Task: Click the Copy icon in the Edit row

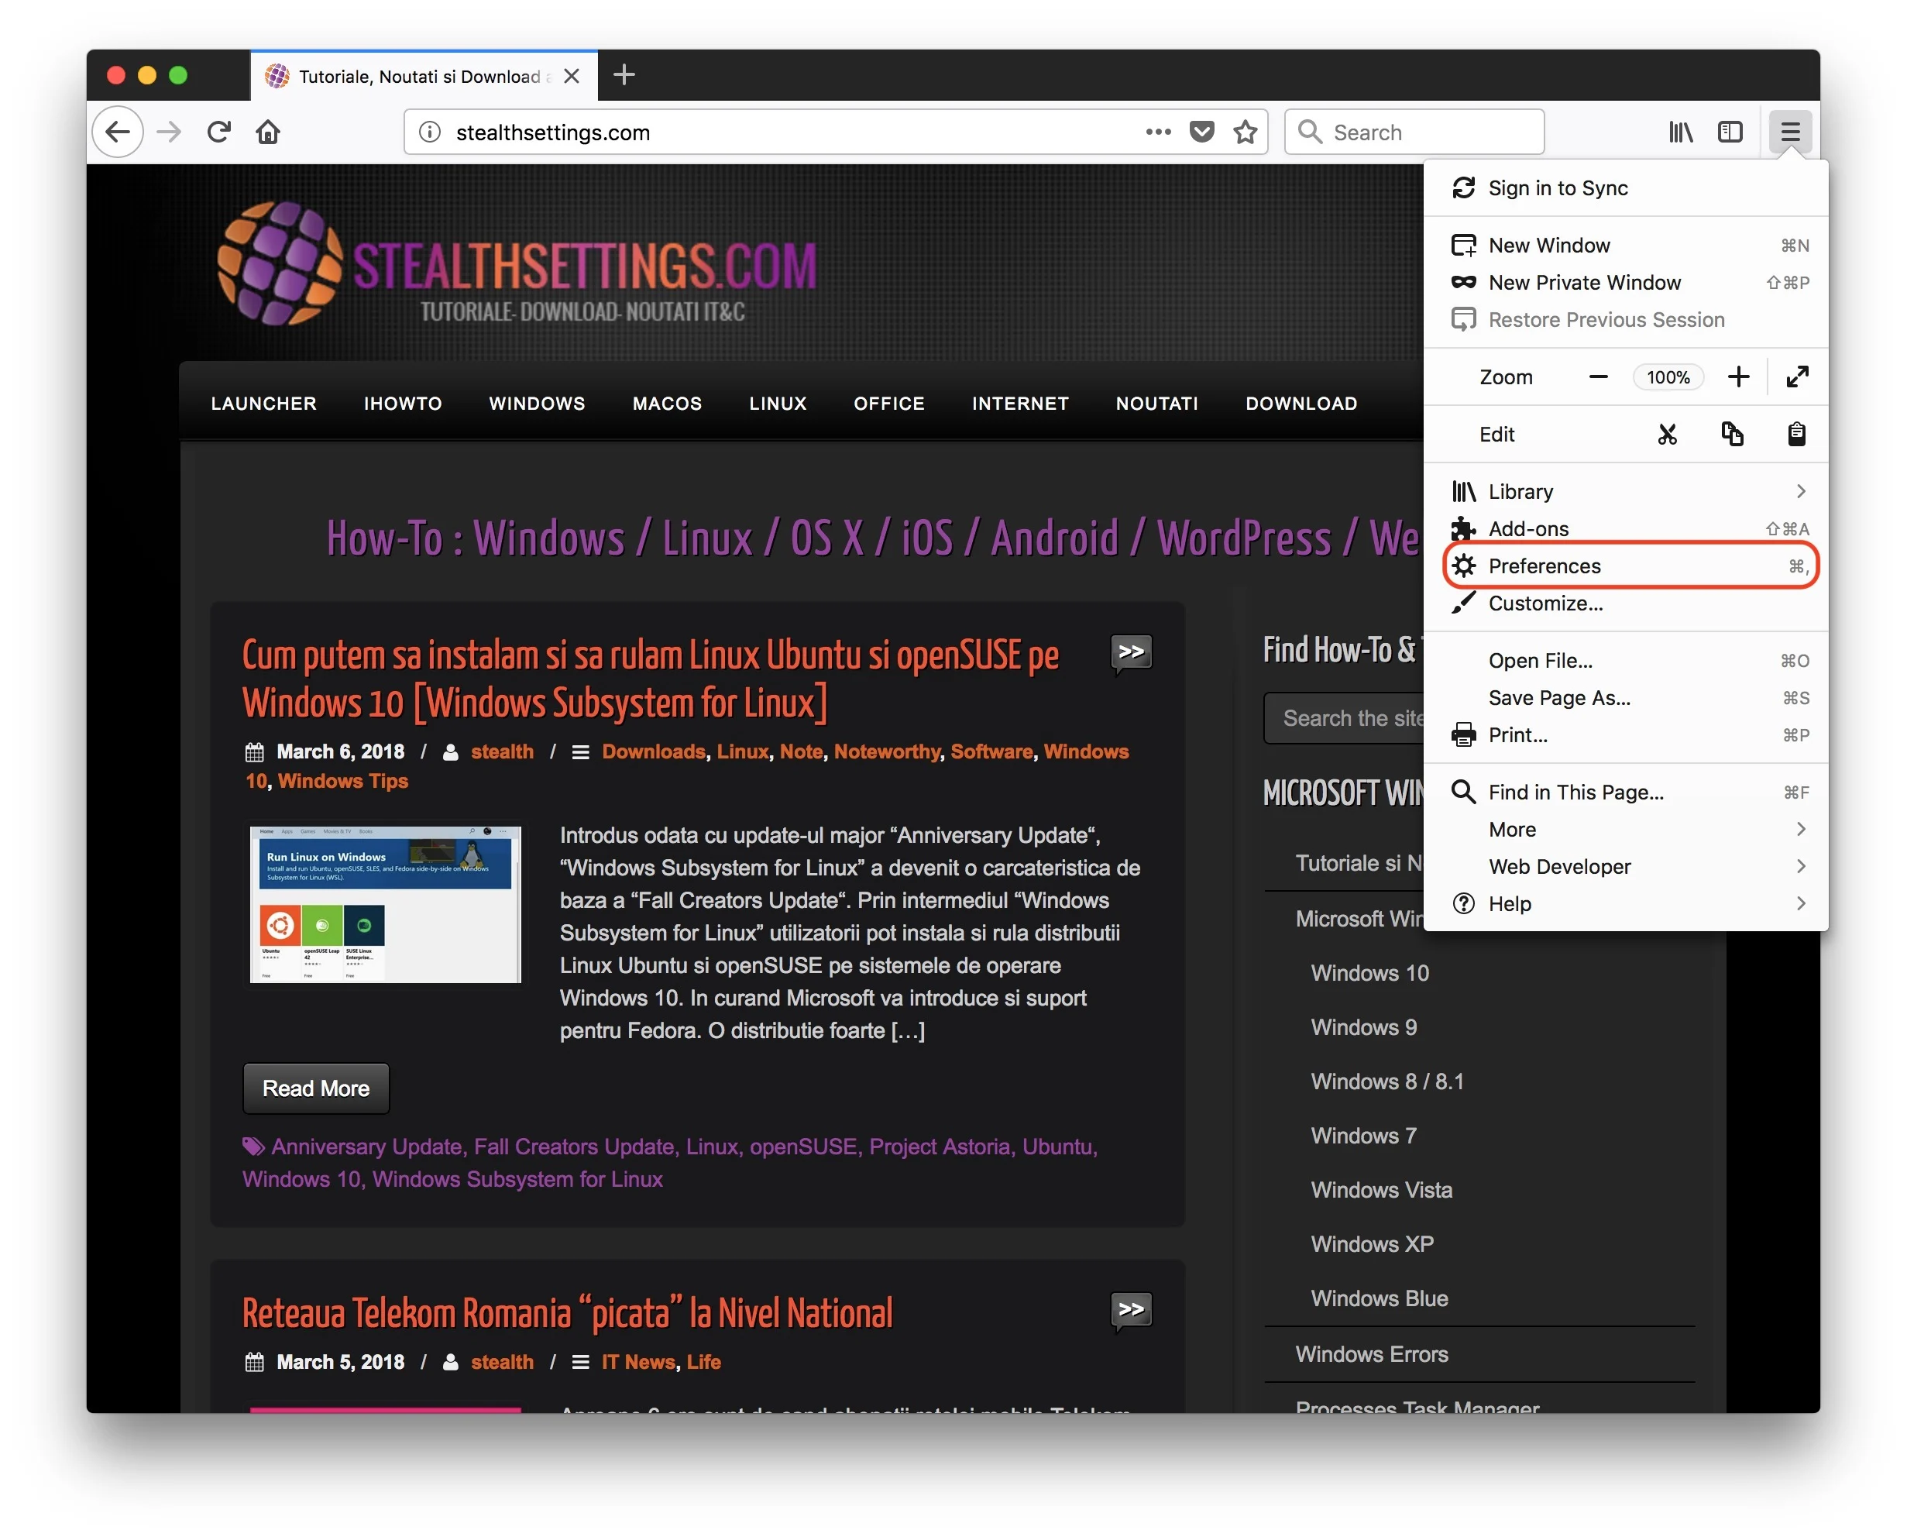Action: pyautogui.click(x=1731, y=434)
